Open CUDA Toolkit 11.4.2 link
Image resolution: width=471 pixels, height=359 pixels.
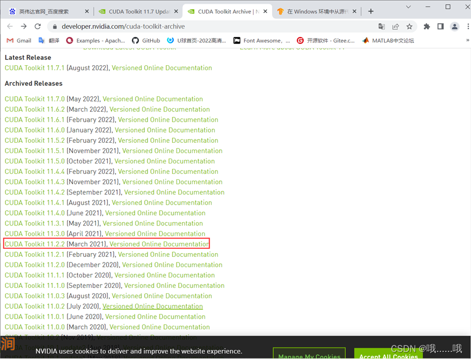(x=34, y=192)
